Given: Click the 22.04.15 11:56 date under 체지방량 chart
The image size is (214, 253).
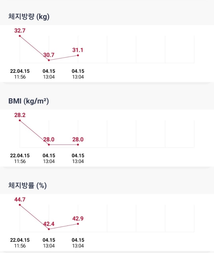Looking at the screenshot, I should [x=20, y=74].
